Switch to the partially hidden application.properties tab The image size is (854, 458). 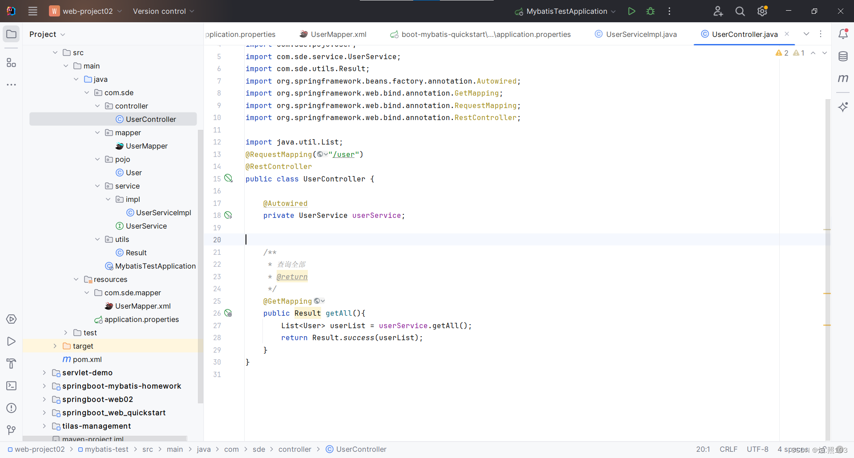click(241, 34)
